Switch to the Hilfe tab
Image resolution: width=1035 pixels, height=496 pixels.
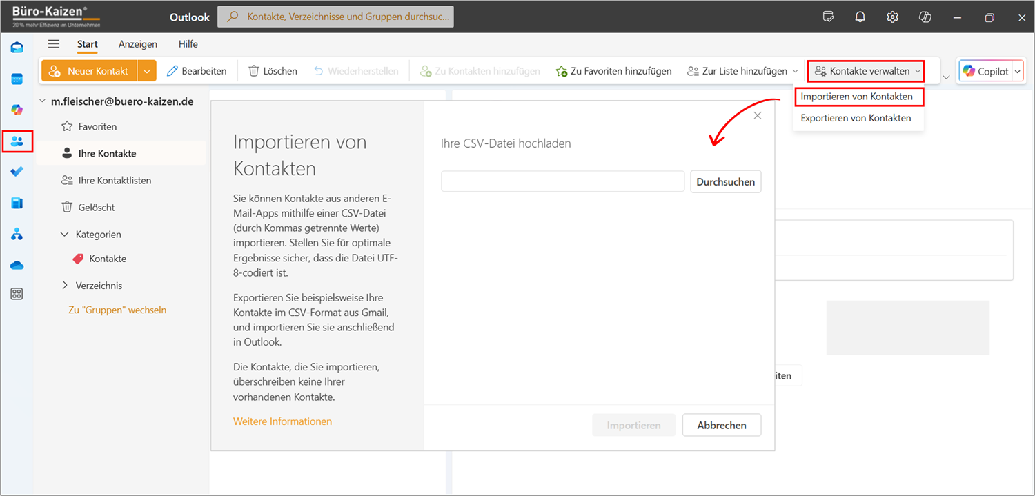(x=188, y=44)
